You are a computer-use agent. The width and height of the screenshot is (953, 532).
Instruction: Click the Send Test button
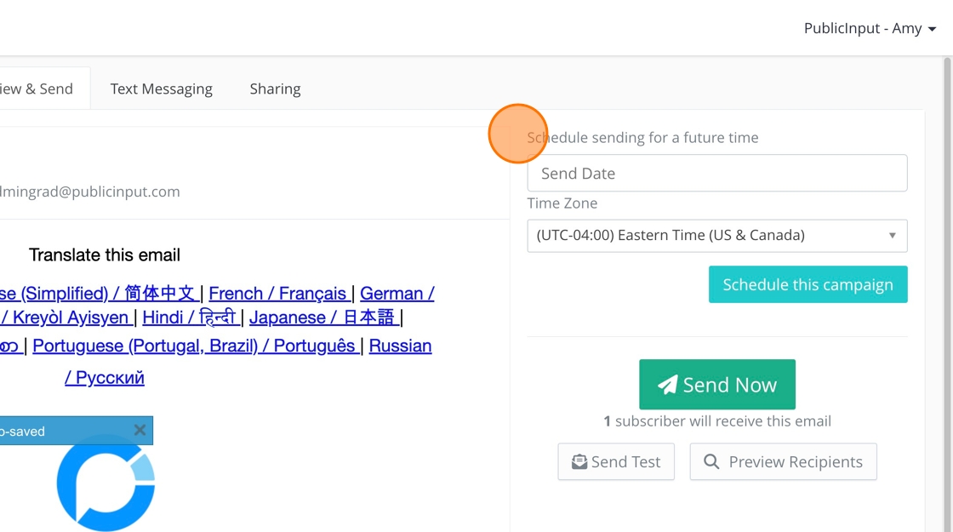tap(616, 462)
